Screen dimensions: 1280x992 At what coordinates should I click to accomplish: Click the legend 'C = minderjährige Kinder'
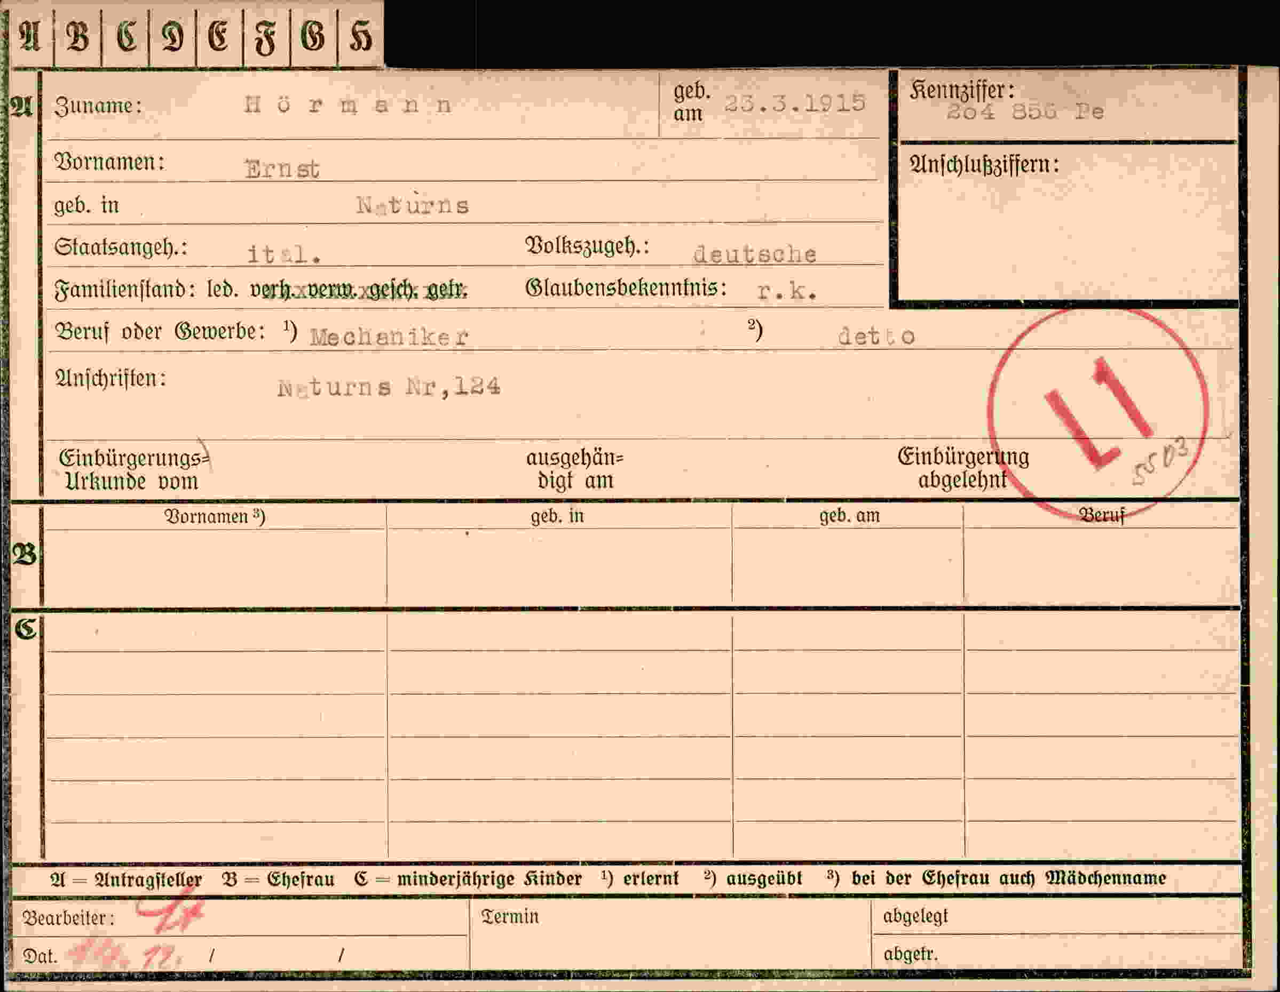468,879
